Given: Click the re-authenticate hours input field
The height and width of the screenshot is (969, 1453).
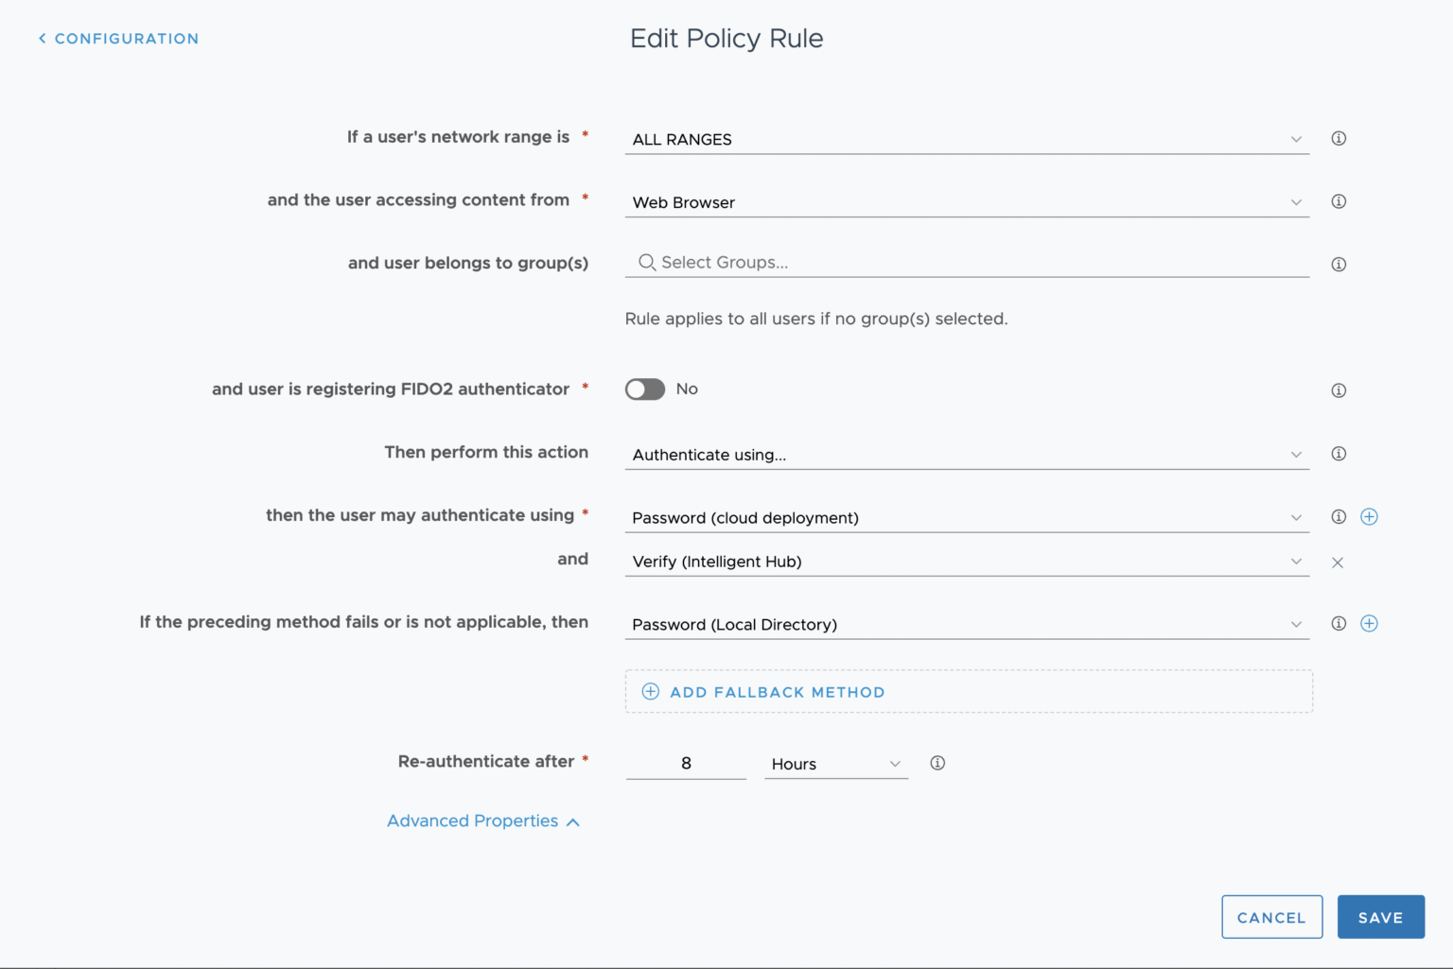Looking at the screenshot, I should point(686,763).
